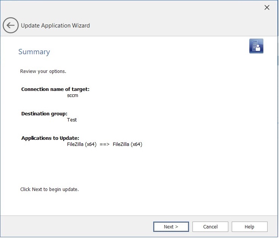Click the Back arrow button
The height and width of the screenshot is (238, 279).
pos(10,26)
